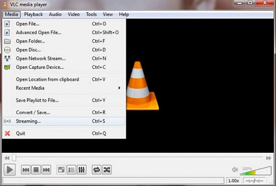Viewport: 276px width, 186px height.
Task: Toggle loop repeat mode
Action: [96, 170]
